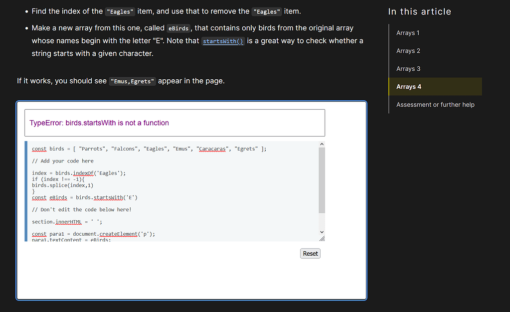Viewport: 510px width, 312px height.
Task: Select the inline "Emus,Egrets" code snippet
Action: tap(132, 80)
